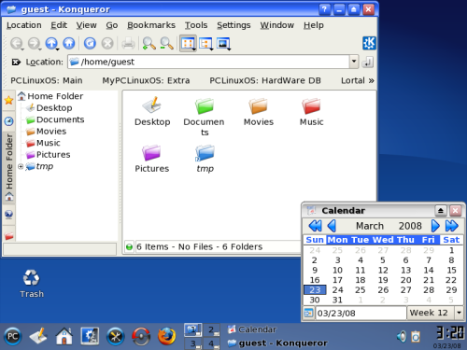
Task: Select Documents in the sidebar tree
Action: pyautogui.click(x=55, y=119)
